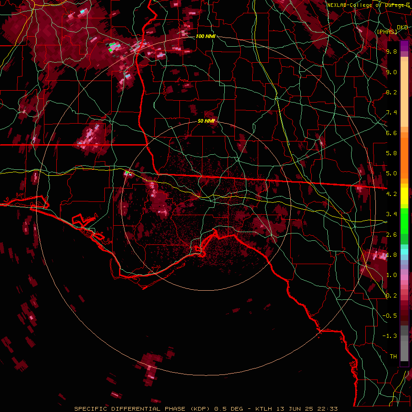The image size is (412, 412).
Task: Click the KTLH 13 JUN 25 22:33 timestamp
Action: tap(296, 409)
